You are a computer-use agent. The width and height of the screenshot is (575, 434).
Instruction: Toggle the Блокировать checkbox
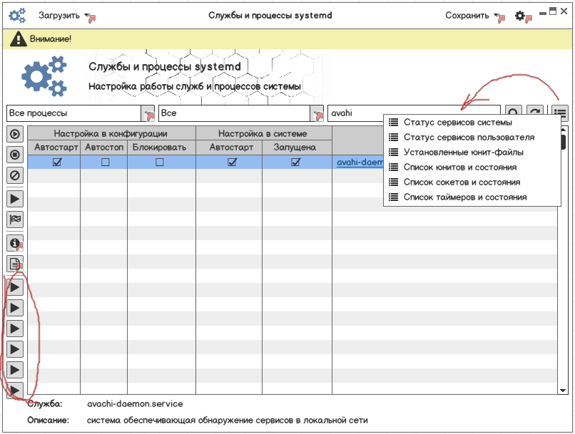(x=160, y=162)
